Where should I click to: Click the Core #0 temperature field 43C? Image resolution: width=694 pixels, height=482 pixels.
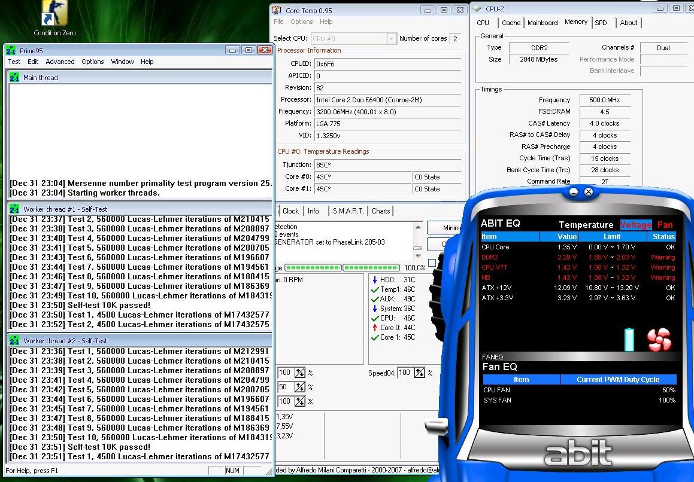[363, 177]
